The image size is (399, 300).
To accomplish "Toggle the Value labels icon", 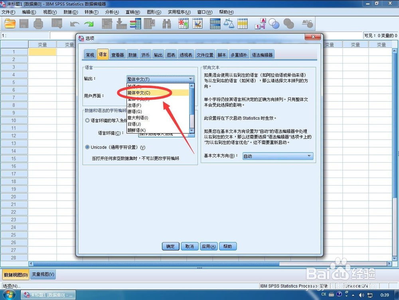I will click(260, 24).
